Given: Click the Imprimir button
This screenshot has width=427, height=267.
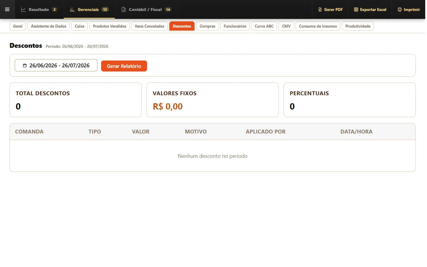Looking at the screenshot, I should pos(409,9).
